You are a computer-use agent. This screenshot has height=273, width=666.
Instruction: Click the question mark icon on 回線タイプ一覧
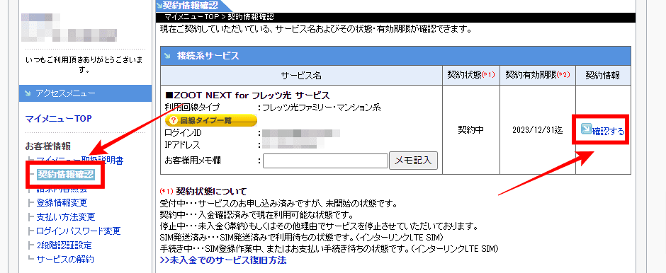(173, 120)
